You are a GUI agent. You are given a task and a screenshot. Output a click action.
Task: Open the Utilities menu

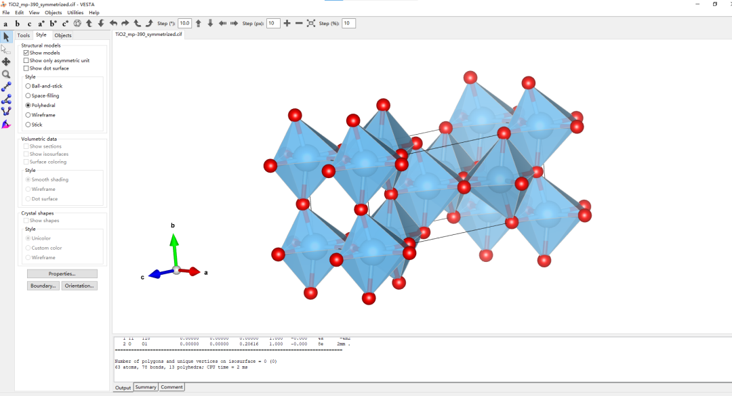click(75, 12)
